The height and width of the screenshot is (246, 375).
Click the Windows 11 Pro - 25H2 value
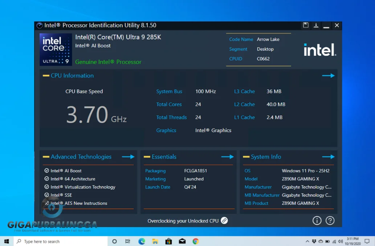(305, 171)
